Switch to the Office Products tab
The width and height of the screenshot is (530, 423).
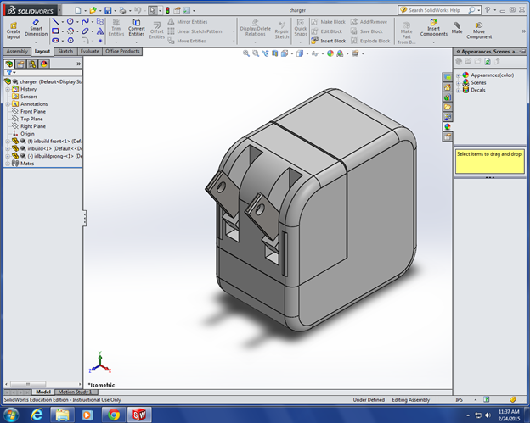pos(122,51)
